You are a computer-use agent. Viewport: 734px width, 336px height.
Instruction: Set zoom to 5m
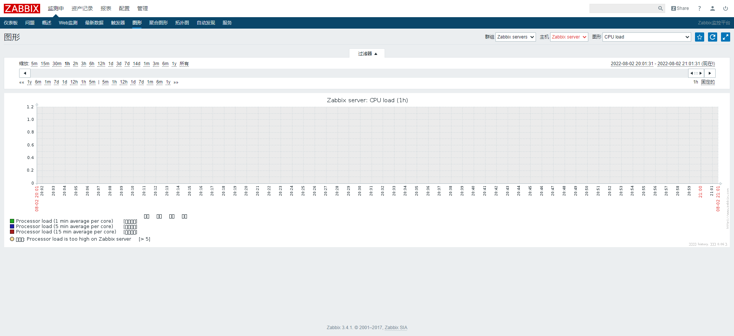(x=34, y=64)
